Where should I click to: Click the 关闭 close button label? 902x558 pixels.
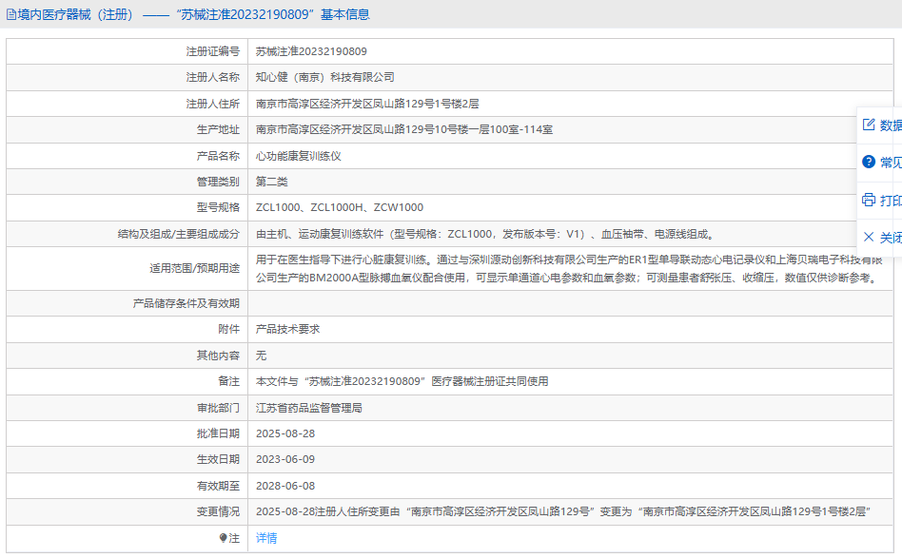891,238
